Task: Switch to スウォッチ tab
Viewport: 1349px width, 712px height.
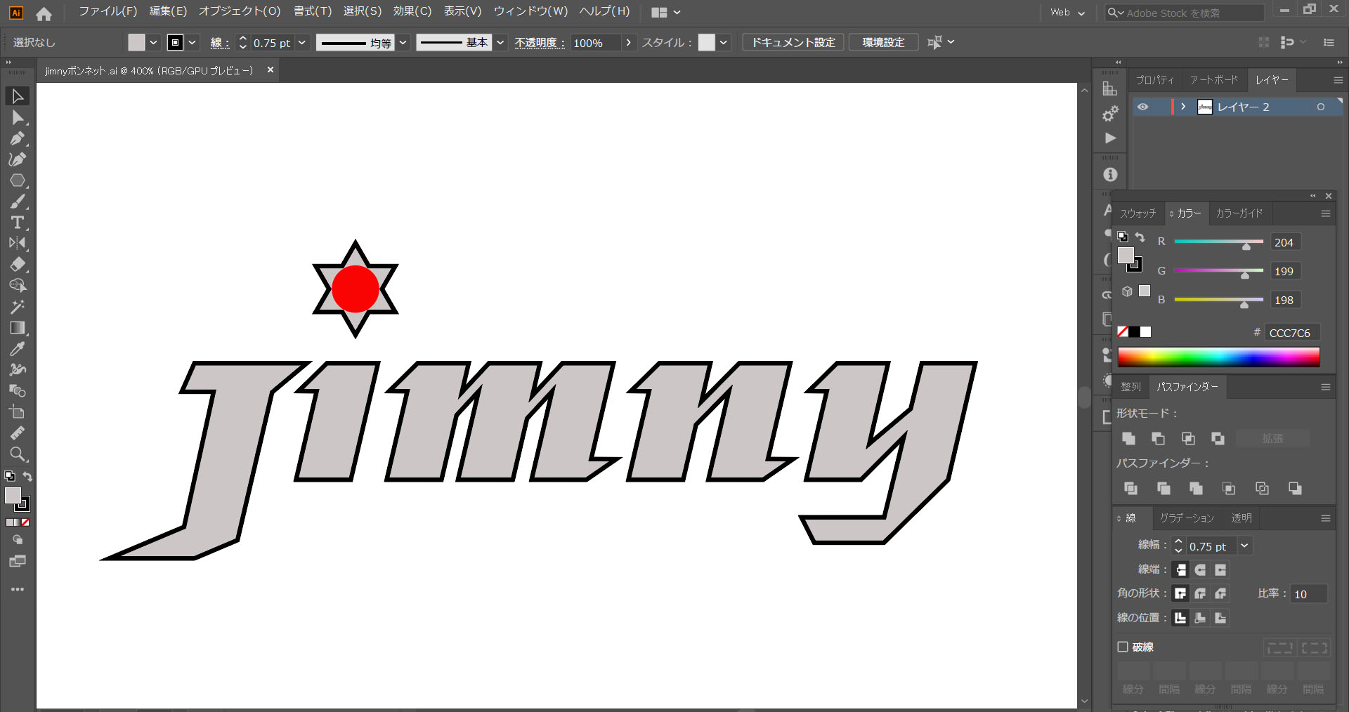Action: pos(1138,213)
